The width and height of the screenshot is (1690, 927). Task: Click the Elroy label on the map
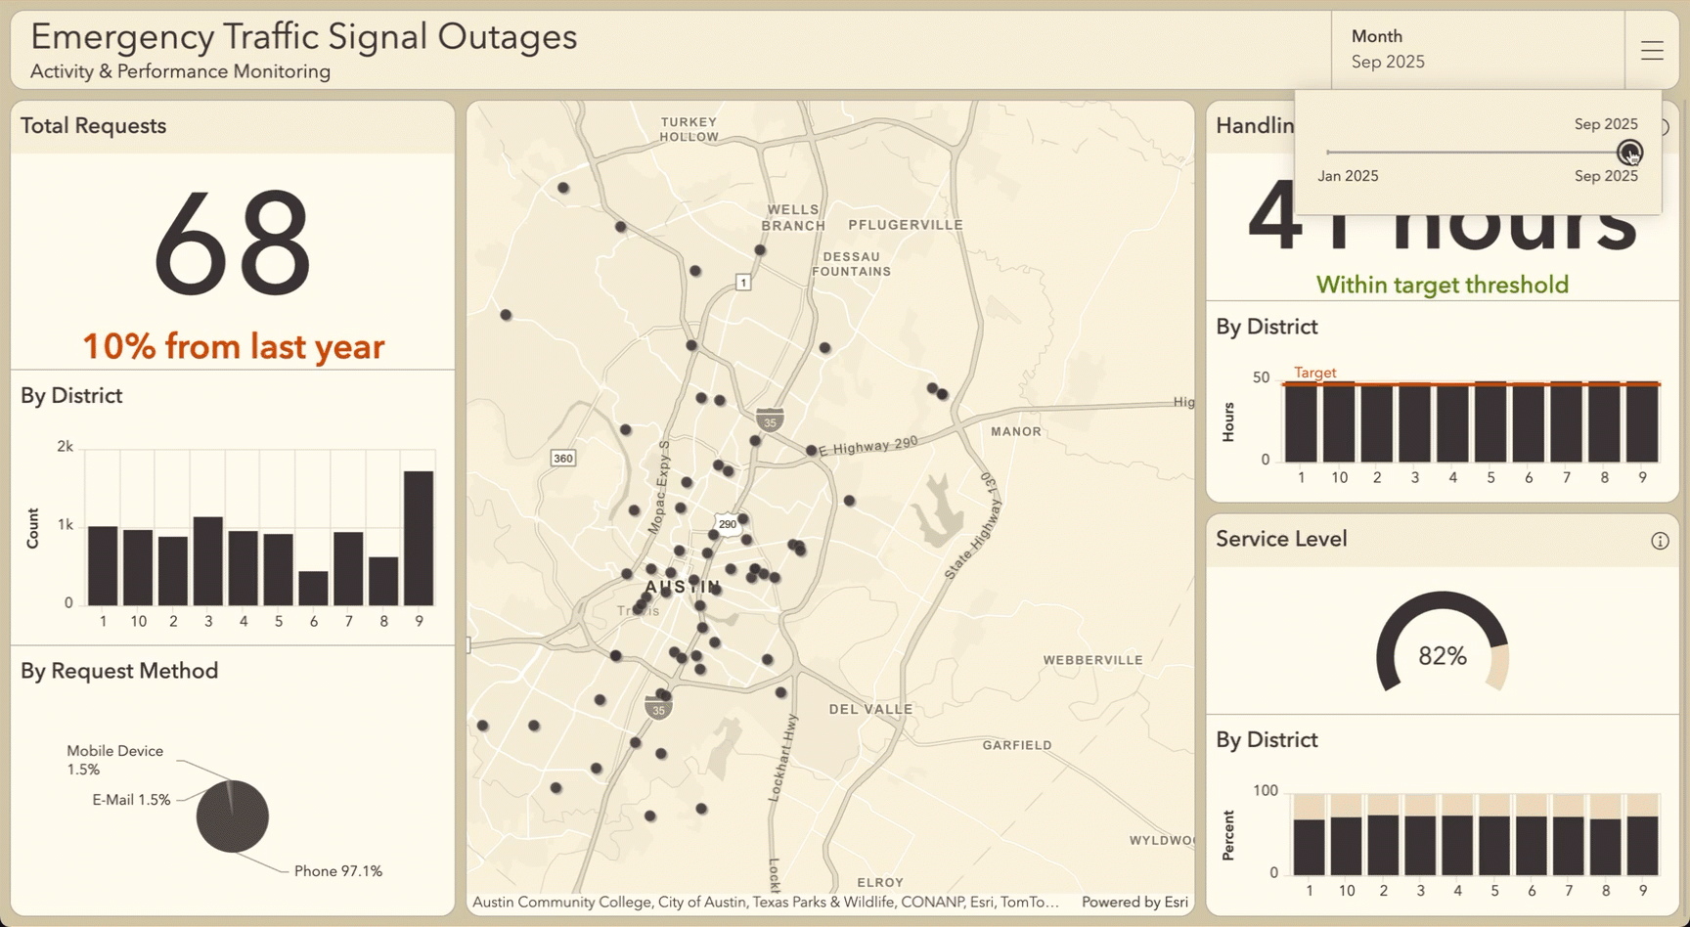tap(880, 882)
